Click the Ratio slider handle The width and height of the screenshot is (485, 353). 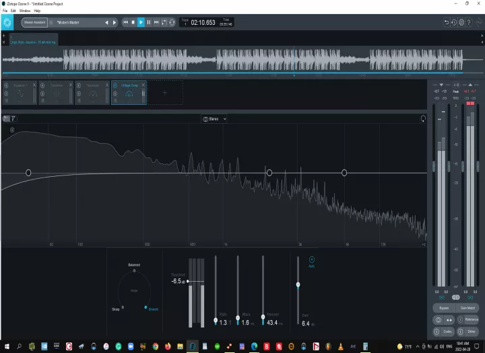216,320
